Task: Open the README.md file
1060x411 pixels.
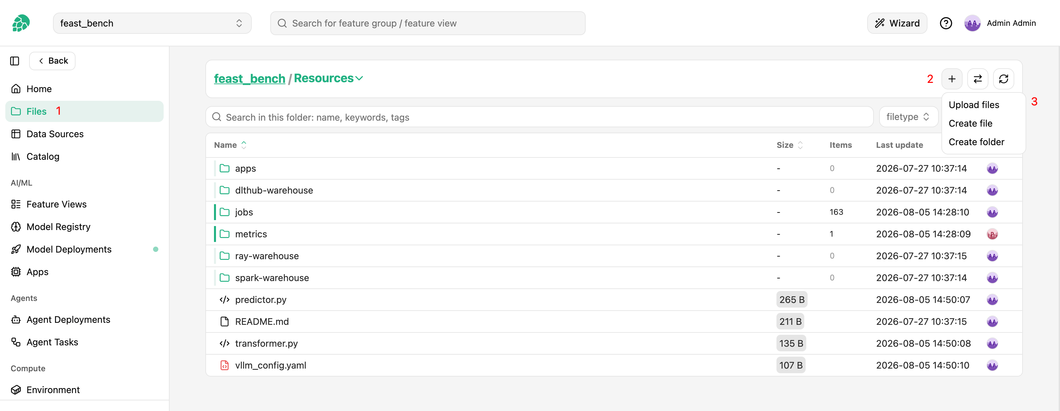Action: (x=262, y=321)
